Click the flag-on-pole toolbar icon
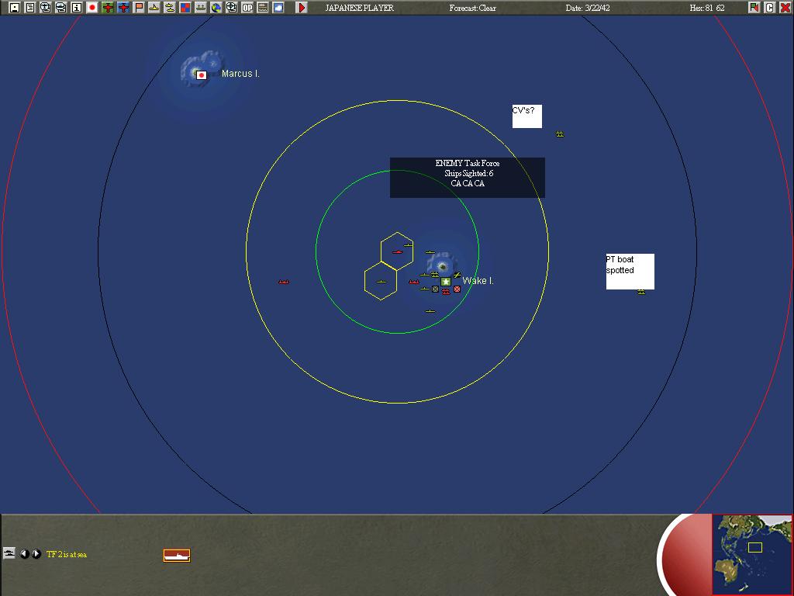Viewport: 794px width, 596px height. pyautogui.click(x=139, y=8)
